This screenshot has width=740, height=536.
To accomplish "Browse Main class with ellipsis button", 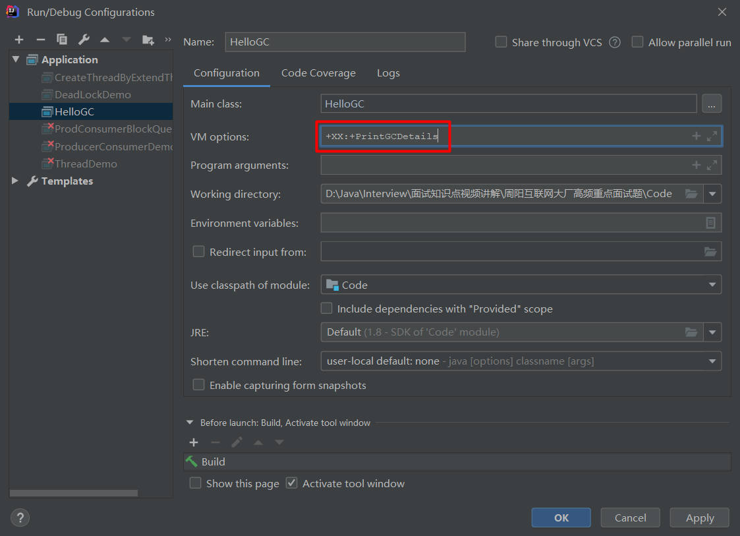I will coord(712,104).
